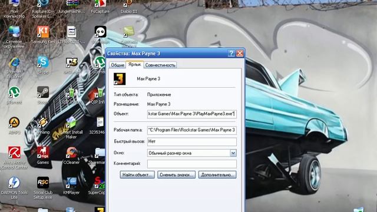Select the panda-faced Shareman shortcut
This screenshot has height=212, width=377.
click(x=100, y=35)
